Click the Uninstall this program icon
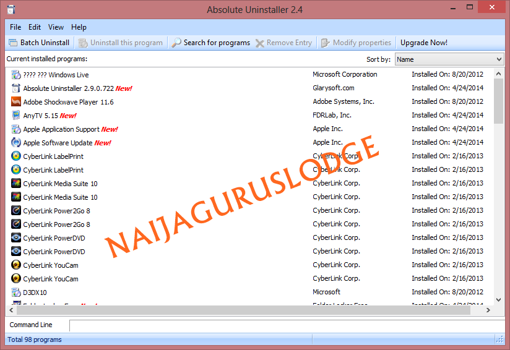The width and height of the screenshot is (510, 350). (x=83, y=43)
